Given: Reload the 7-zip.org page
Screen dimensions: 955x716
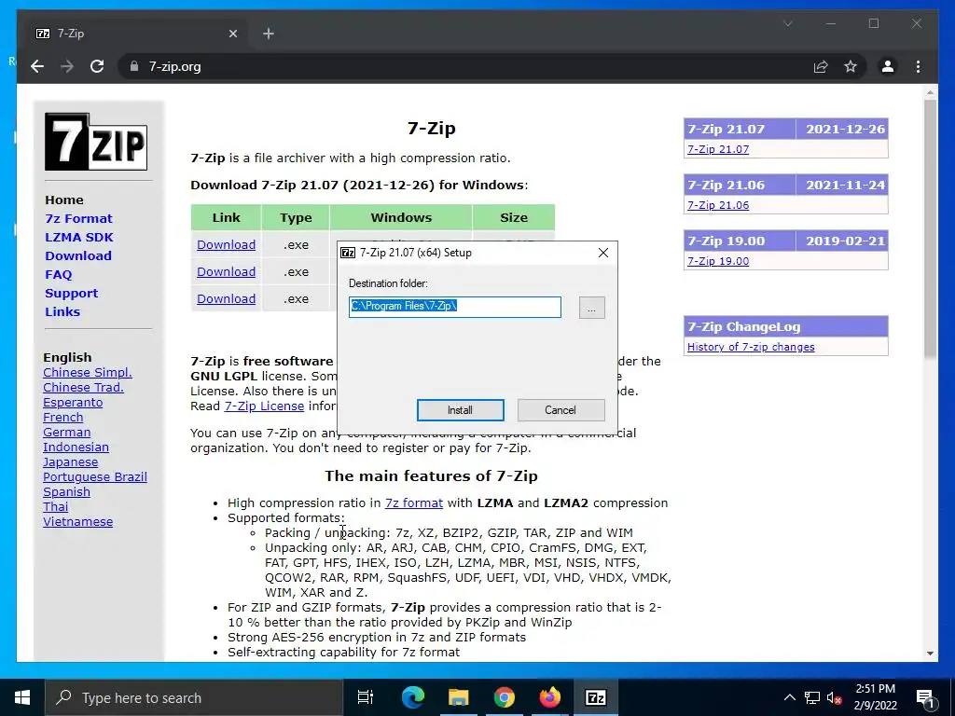Looking at the screenshot, I should point(97,66).
